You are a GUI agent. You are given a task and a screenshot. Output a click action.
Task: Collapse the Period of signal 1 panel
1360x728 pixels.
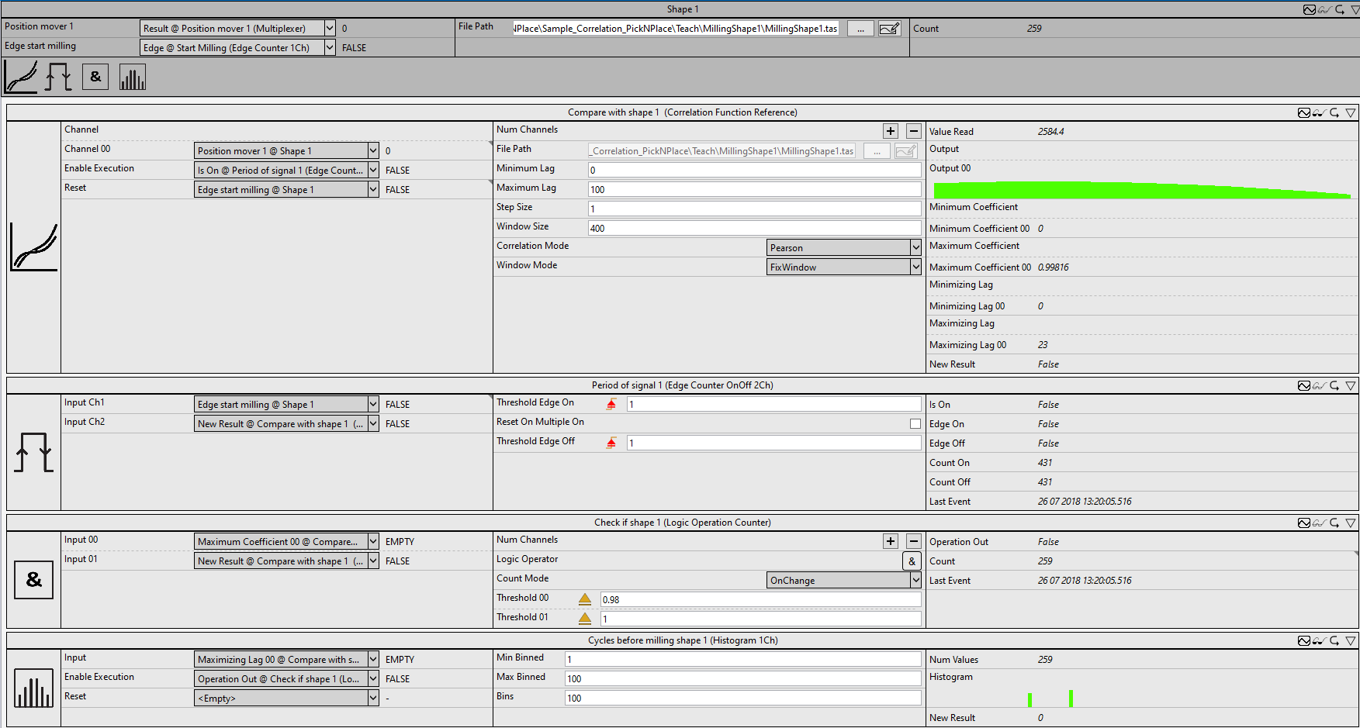click(1351, 385)
